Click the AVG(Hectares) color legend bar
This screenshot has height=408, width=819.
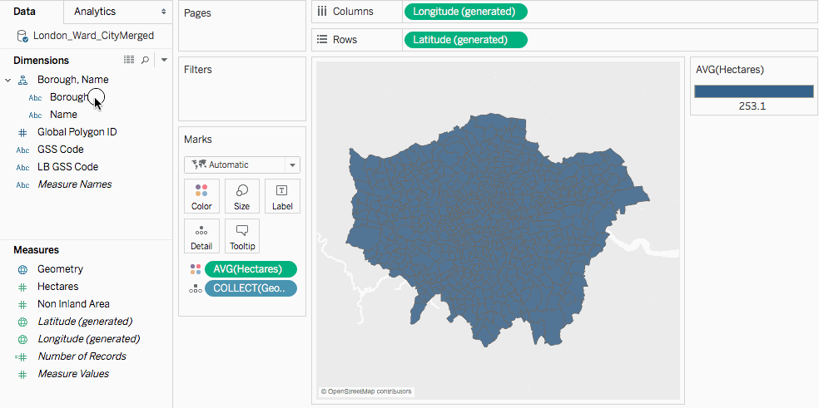[754, 92]
